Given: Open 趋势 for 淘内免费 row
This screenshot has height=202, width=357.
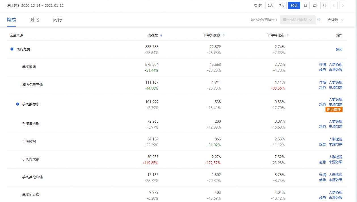Looking at the screenshot, I should (339, 49).
